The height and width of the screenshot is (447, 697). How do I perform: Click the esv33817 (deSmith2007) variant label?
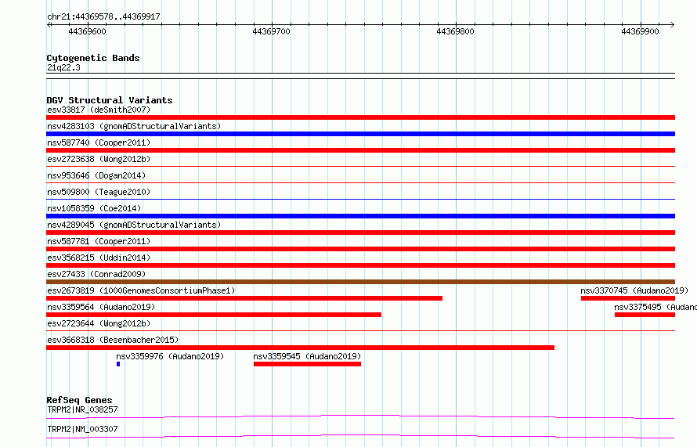coord(99,110)
